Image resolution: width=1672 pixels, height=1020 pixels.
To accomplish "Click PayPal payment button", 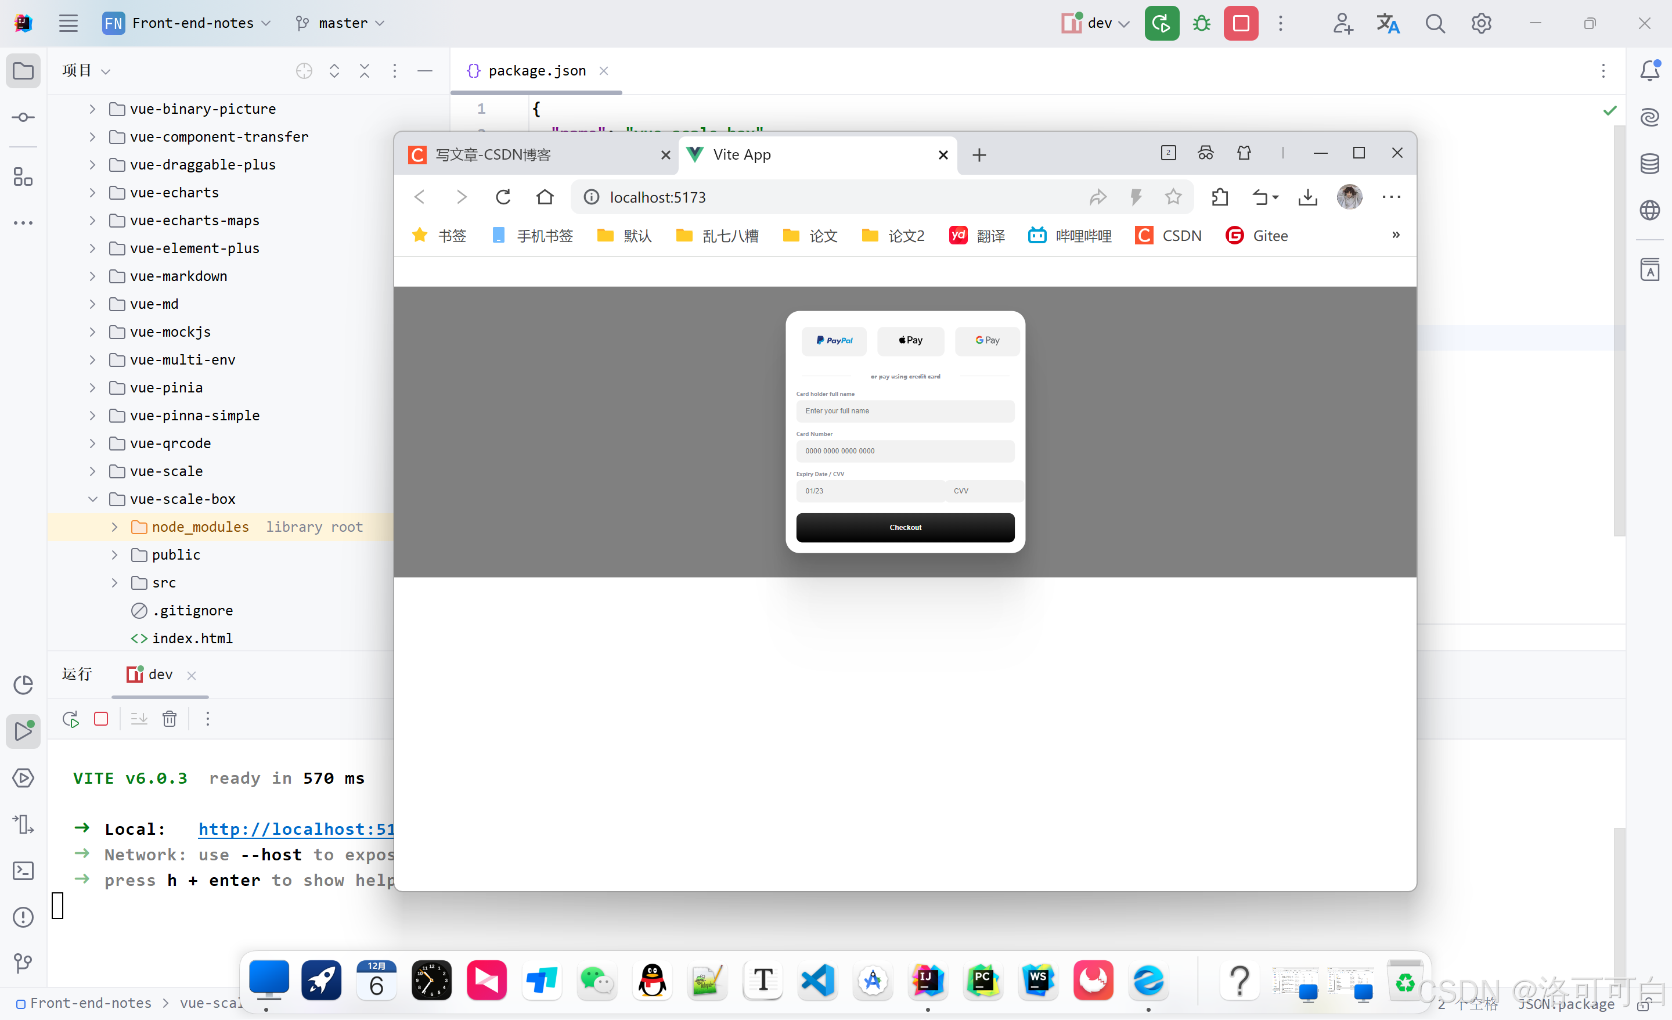I will point(834,341).
